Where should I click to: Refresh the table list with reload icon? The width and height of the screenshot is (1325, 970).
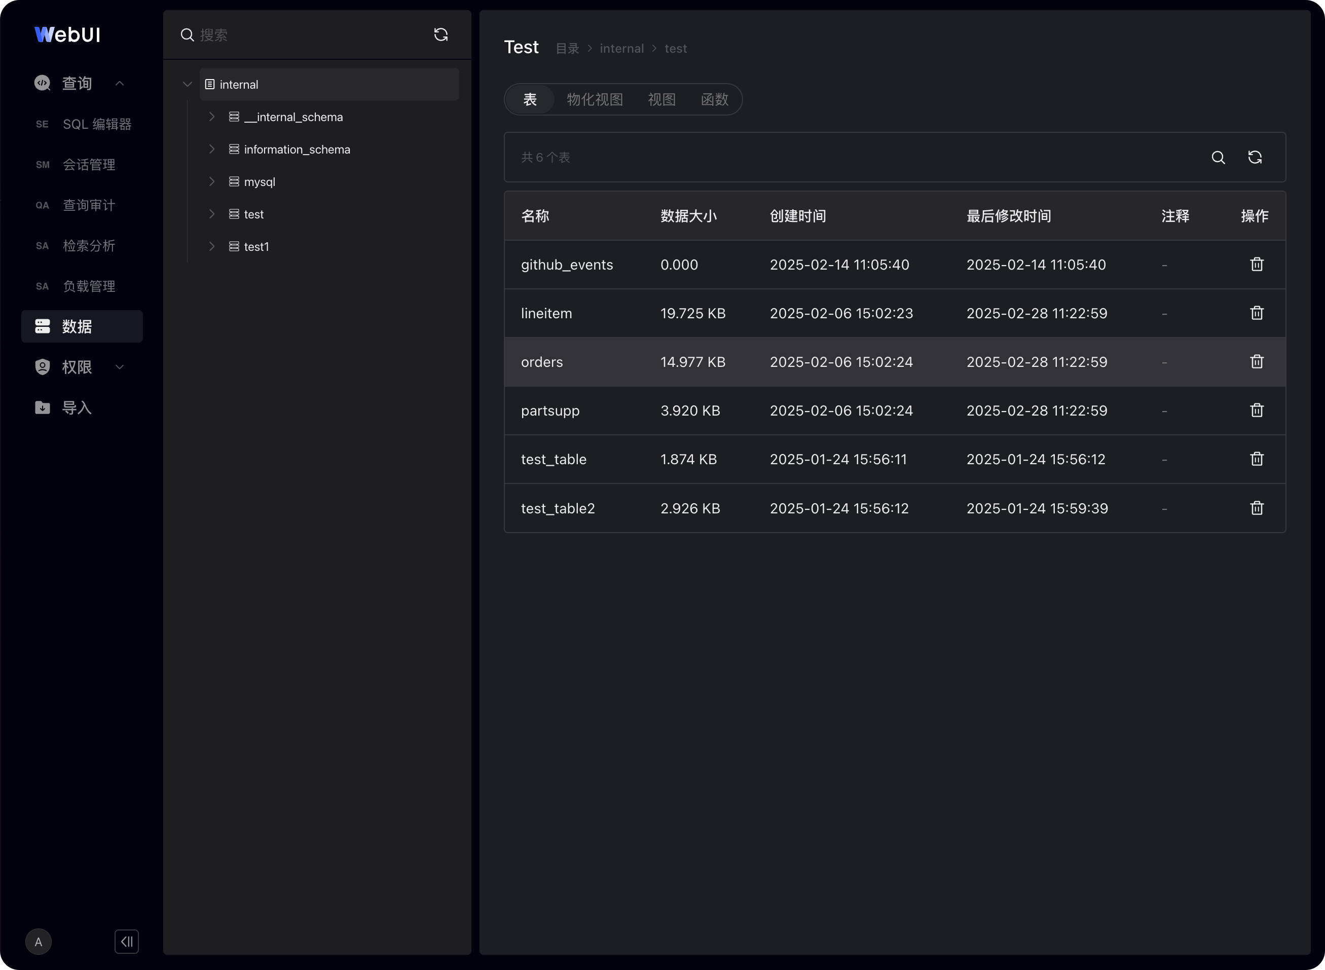1255,158
